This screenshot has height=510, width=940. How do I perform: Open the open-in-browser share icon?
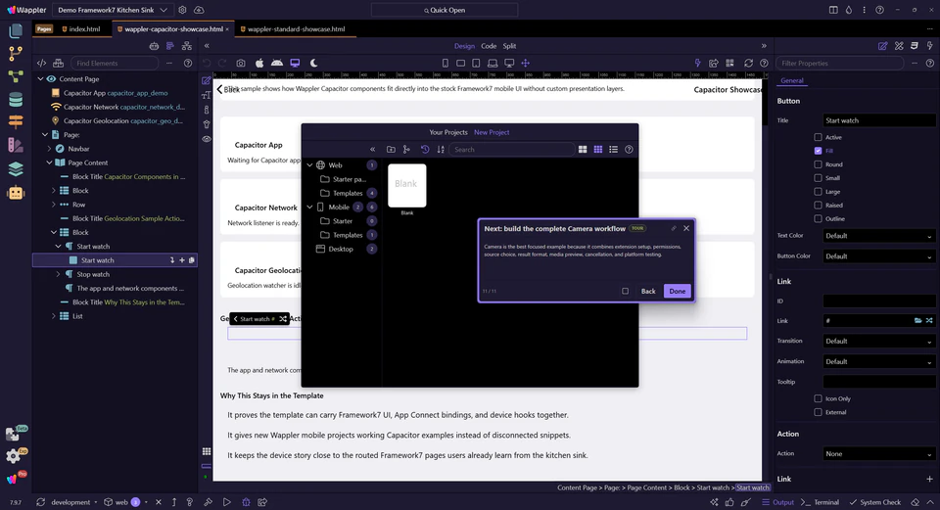(x=714, y=63)
